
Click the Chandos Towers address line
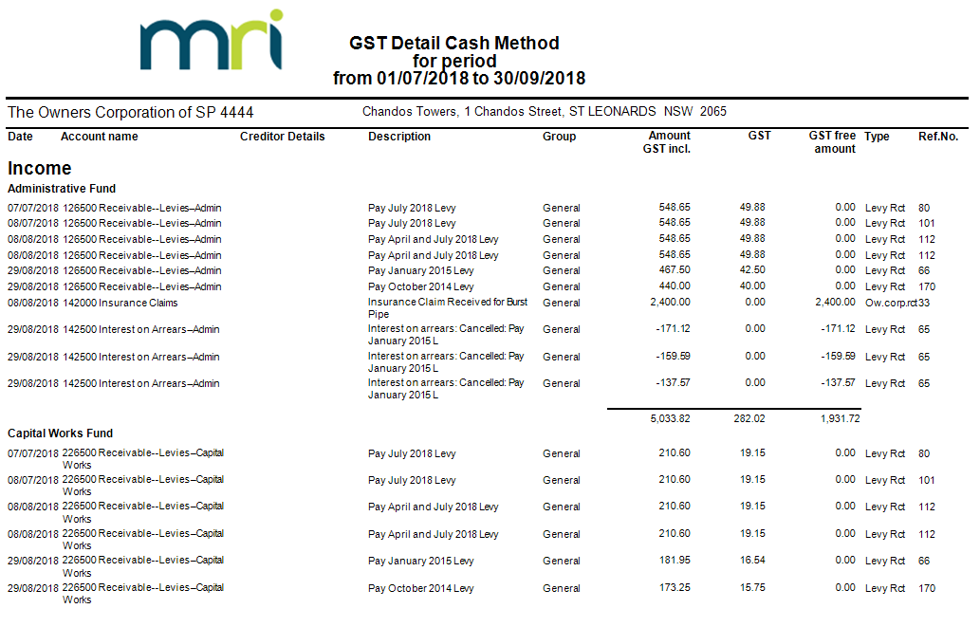545,111
